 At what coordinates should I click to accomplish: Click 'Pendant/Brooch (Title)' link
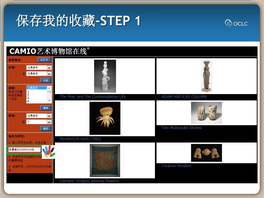tap(80, 139)
